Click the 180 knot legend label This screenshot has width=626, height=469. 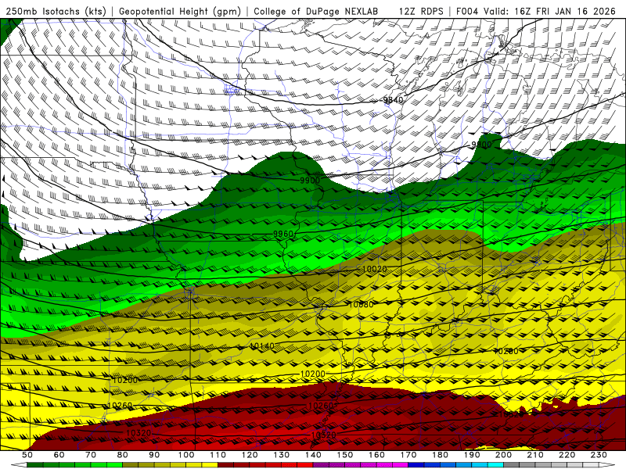[x=441, y=455]
